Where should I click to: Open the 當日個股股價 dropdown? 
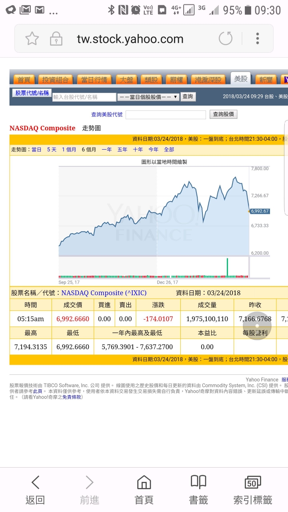148,97
